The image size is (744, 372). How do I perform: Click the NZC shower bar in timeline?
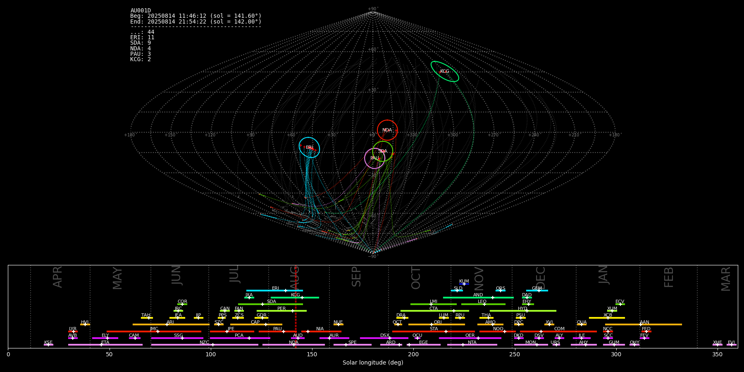click(205, 345)
